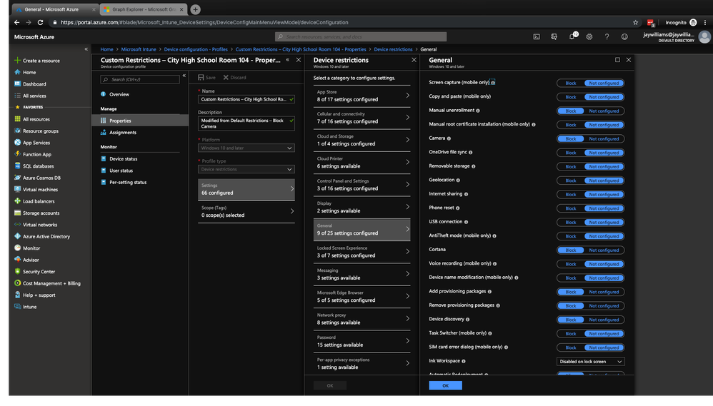Open Virtual machines in sidebar
Screen dimensions: 713x406
pos(40,190)
